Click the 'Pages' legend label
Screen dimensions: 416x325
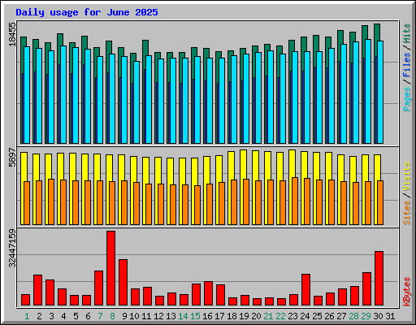click(x=407, y=99)
